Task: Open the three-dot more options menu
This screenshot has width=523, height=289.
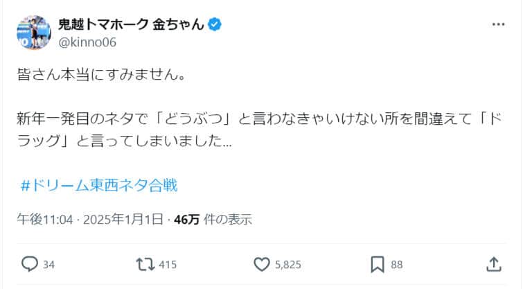Action: click(x=498, y=24)
